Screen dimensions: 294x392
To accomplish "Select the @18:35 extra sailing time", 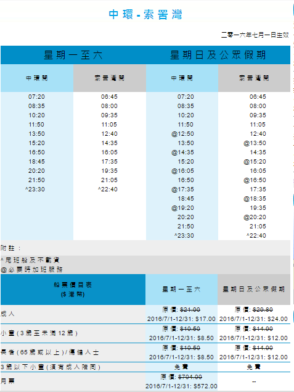I will click(x=255, y=199).
